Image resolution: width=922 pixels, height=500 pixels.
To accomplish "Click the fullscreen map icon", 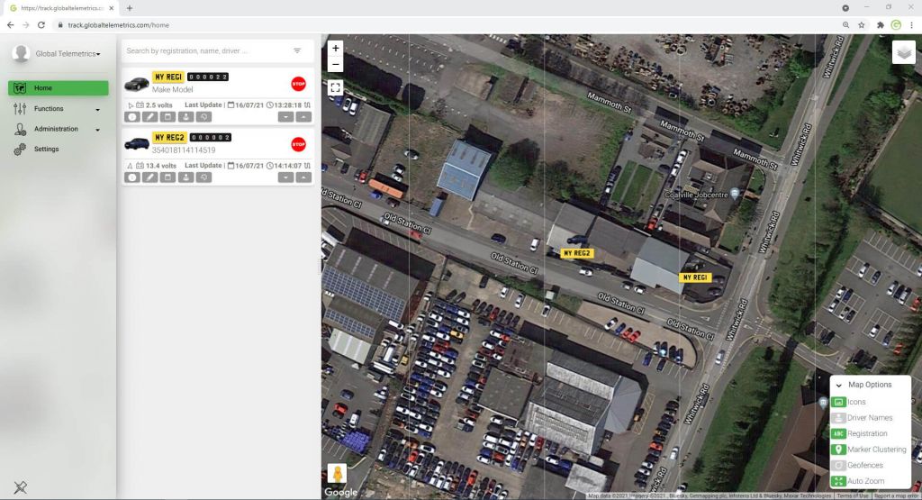I will click(335, 87).
